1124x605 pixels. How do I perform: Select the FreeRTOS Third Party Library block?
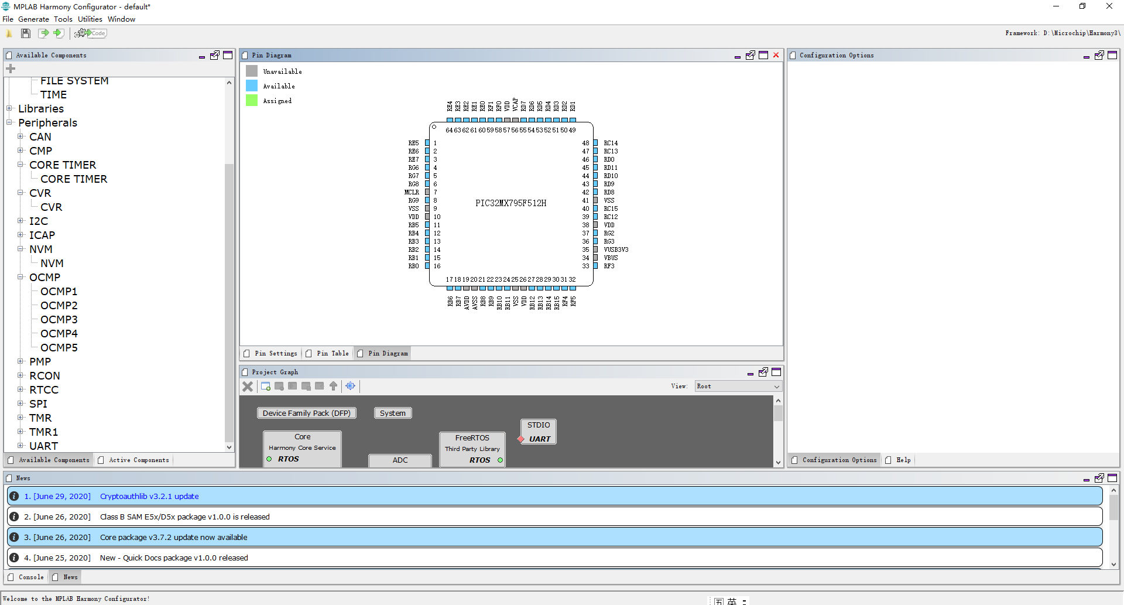pos(472,449)
